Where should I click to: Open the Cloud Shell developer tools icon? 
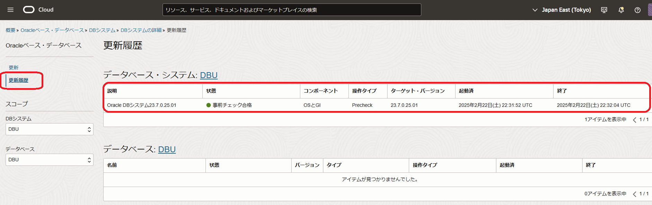[604, 10]
